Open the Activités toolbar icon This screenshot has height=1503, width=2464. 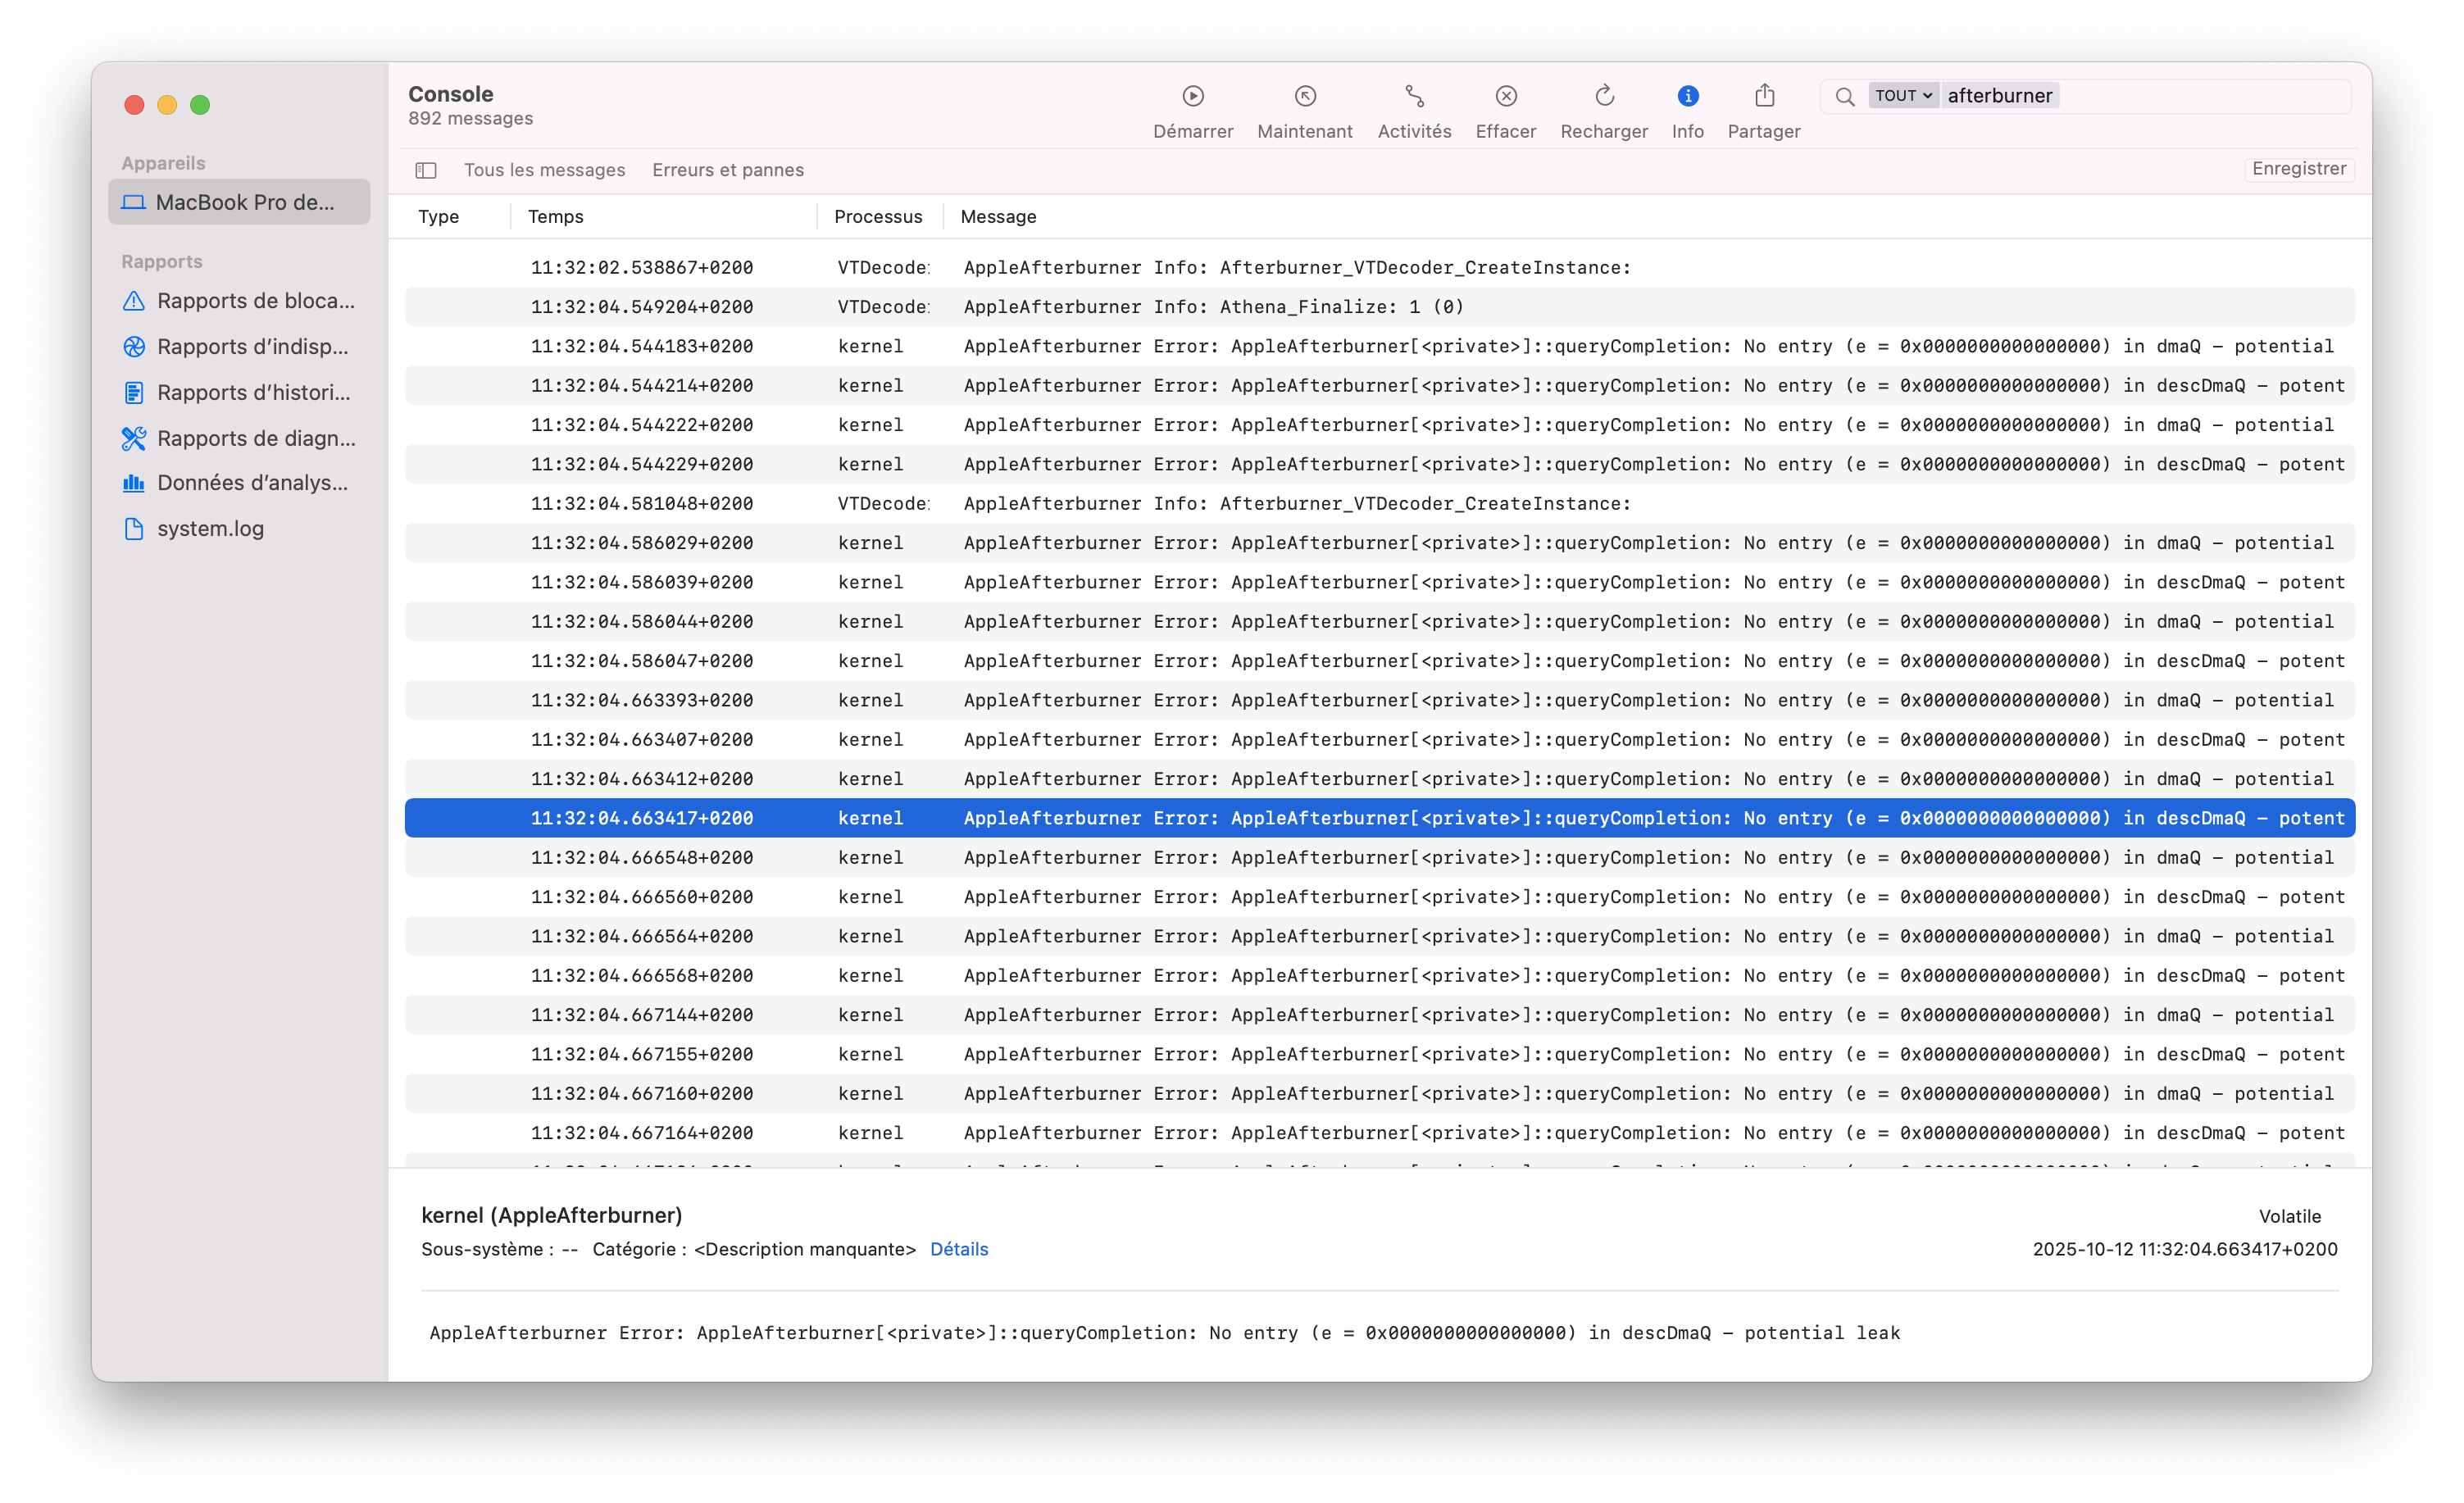click(x=1414, y=96)
